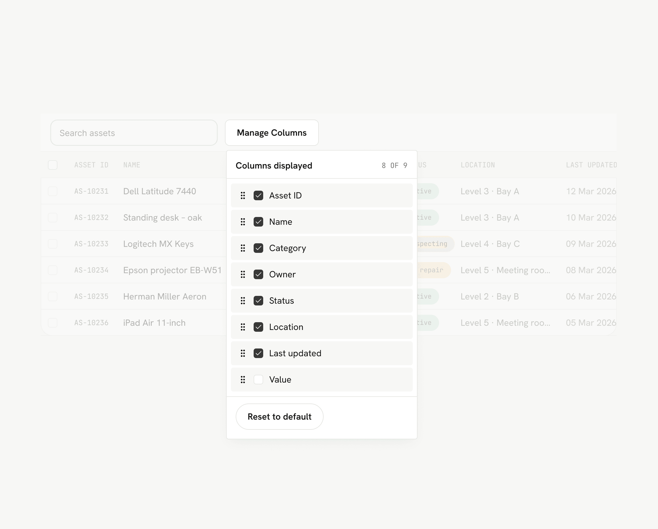
Task: Click the AS-10234 asset ID
Action: (x=91, y=270)
